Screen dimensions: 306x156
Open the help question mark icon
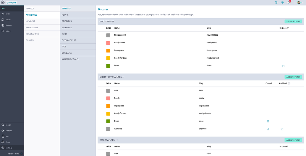coord(282,2)
